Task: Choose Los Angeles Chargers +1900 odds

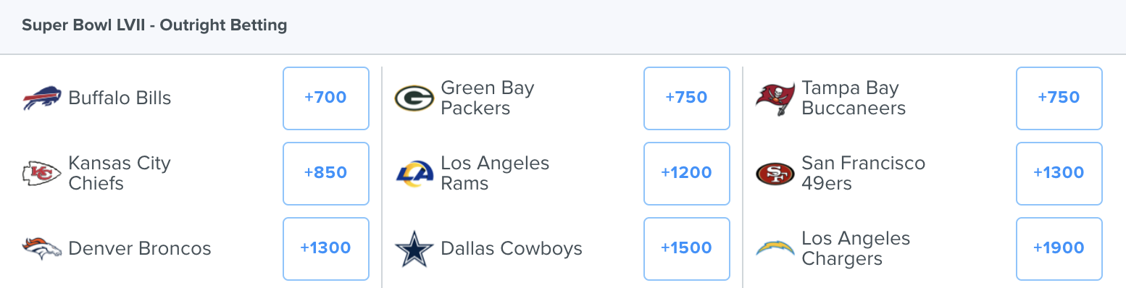Action: (x=1059, y=248)
